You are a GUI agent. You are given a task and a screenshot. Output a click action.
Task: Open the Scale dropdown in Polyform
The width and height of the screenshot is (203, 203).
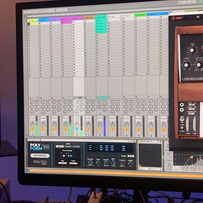click(x=73, y=163)
